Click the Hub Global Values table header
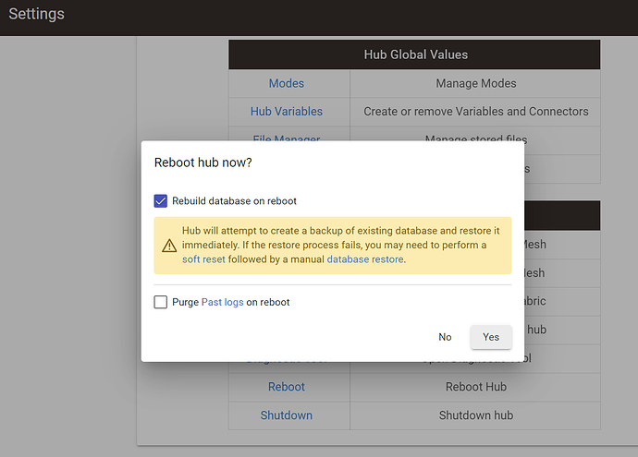 click(415, 54)
